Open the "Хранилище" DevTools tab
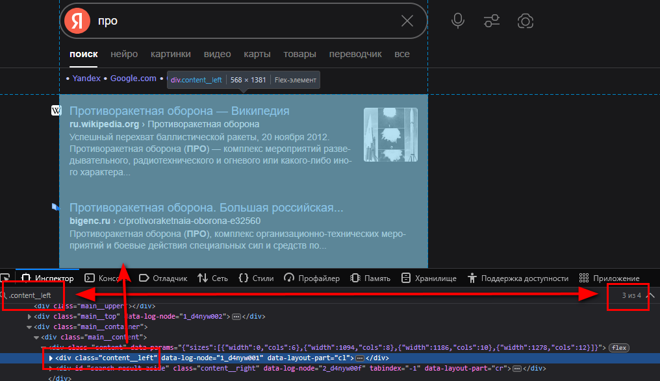 [x=429, y=278]
